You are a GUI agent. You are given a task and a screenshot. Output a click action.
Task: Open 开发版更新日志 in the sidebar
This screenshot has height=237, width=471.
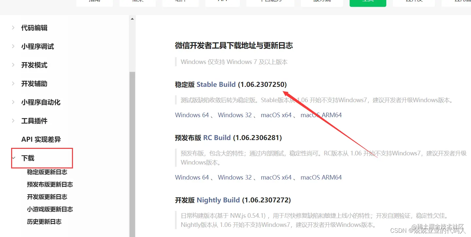point(47,197)
